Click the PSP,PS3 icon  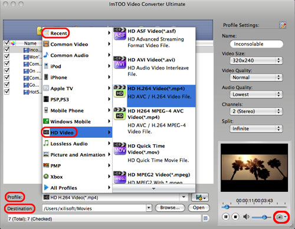46,99
